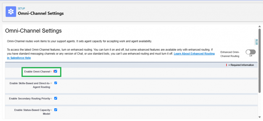This screenshot has height=121, width=263.
Task: Click the Enable Secondary Routing Priority label
Action: pyautogui.click(x=30, y=99)
